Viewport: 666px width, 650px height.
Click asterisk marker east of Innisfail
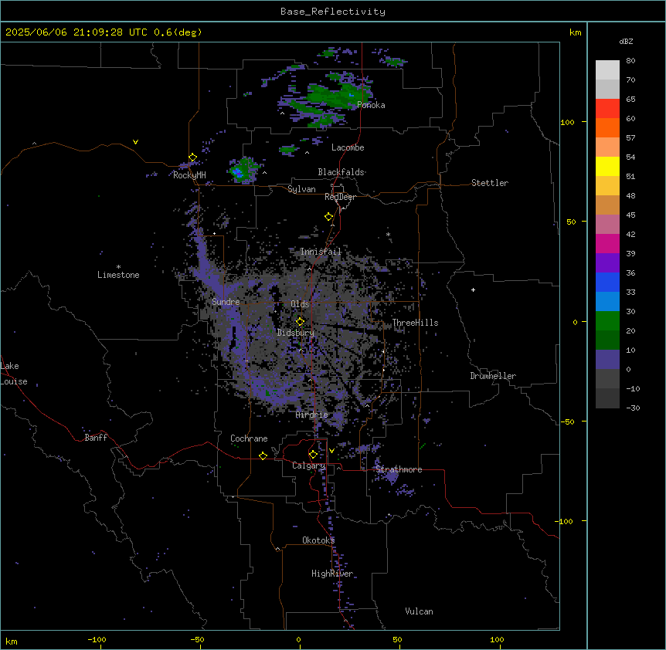[x=388, y=234]
